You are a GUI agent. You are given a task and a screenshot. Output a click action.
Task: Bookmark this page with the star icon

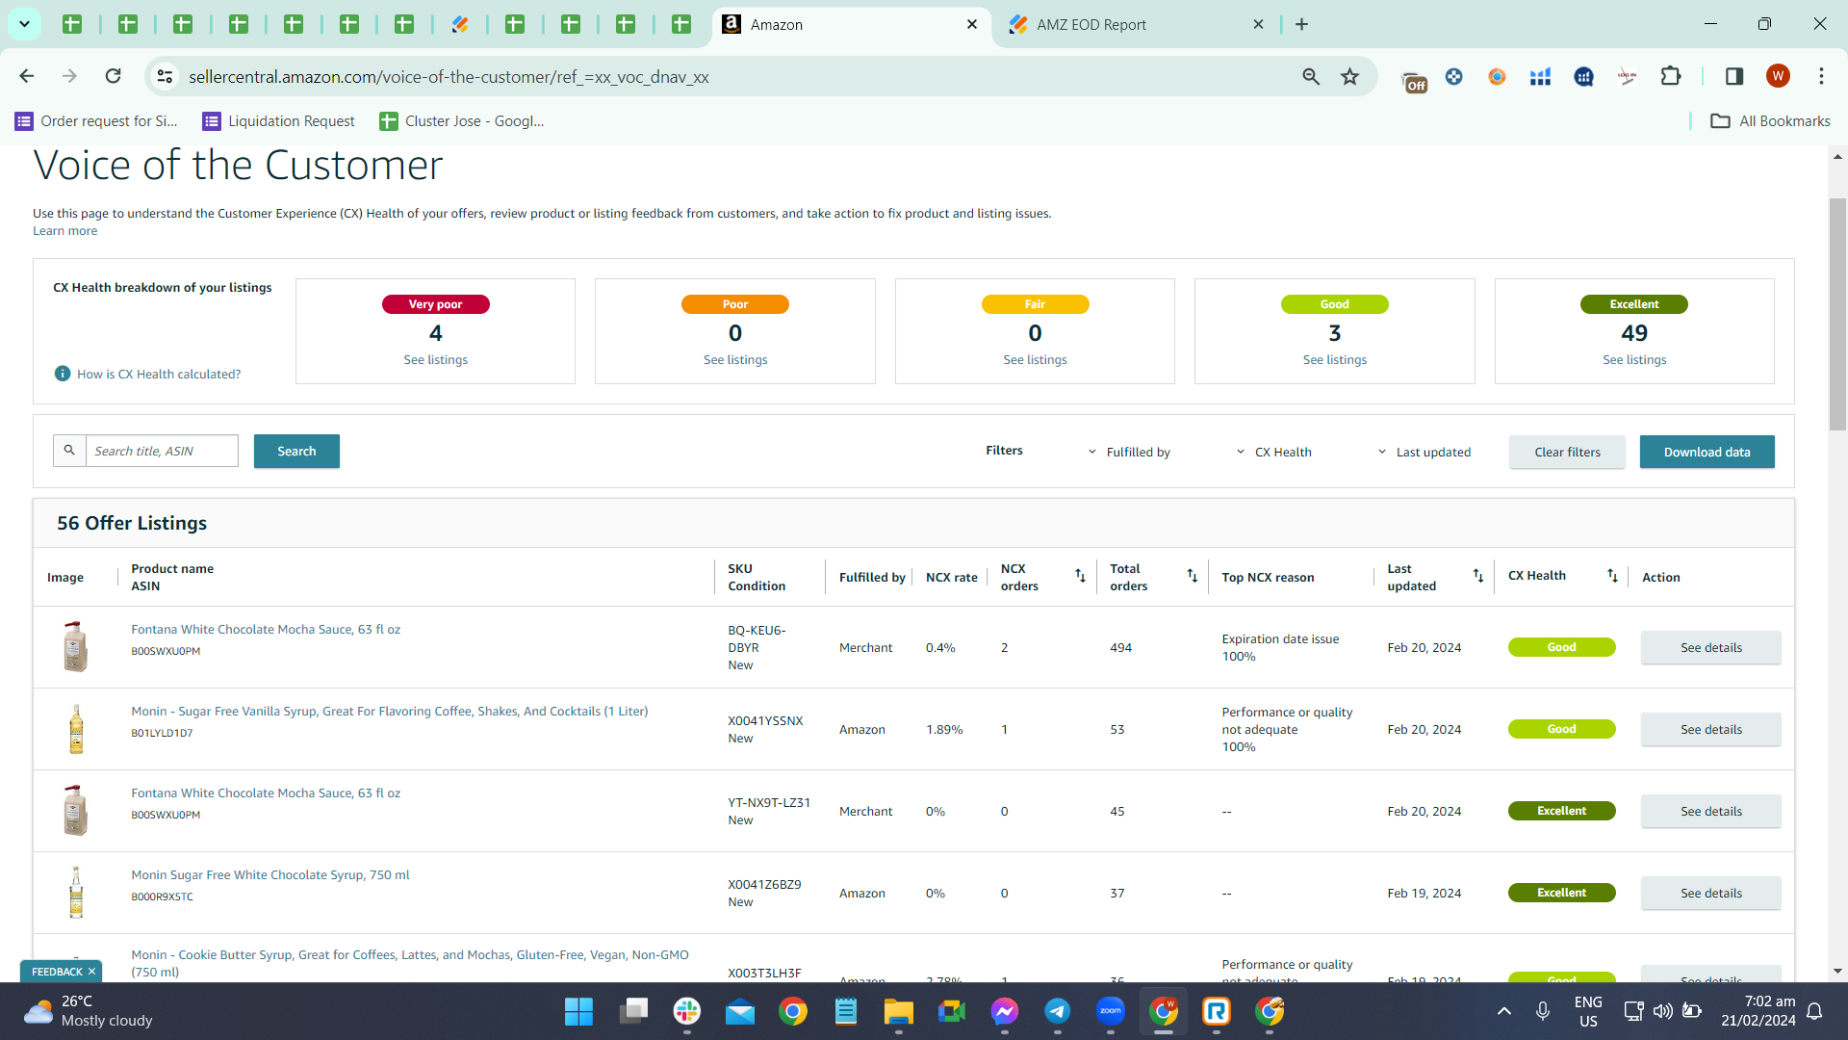click(x=1350, y=76)
